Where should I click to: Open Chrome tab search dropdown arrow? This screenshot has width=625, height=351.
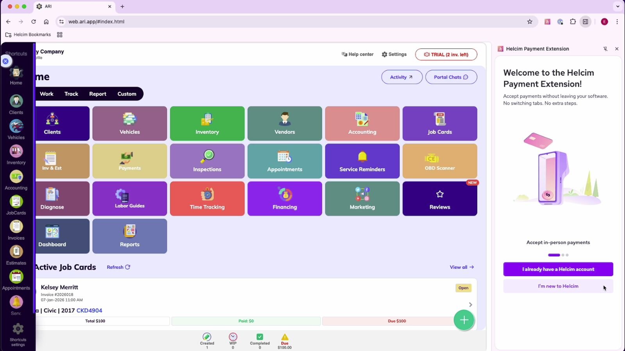(618, 6)
